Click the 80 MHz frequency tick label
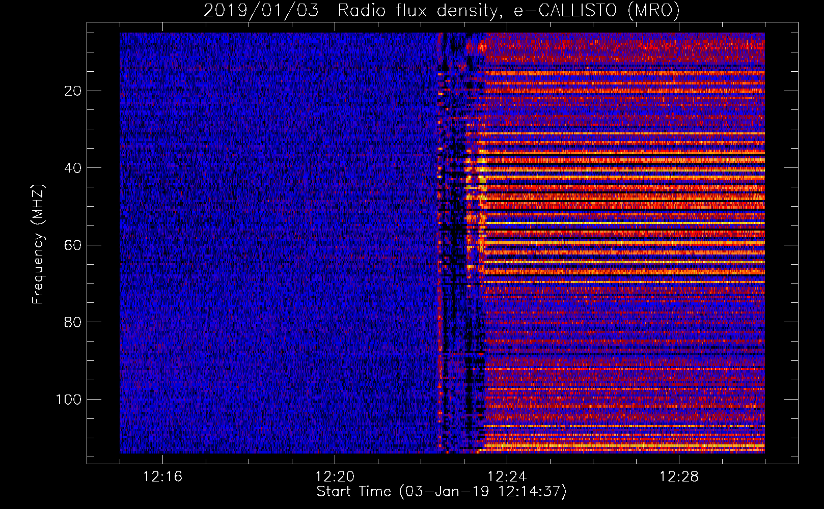The image size is (824, 509). coord(73,322)
